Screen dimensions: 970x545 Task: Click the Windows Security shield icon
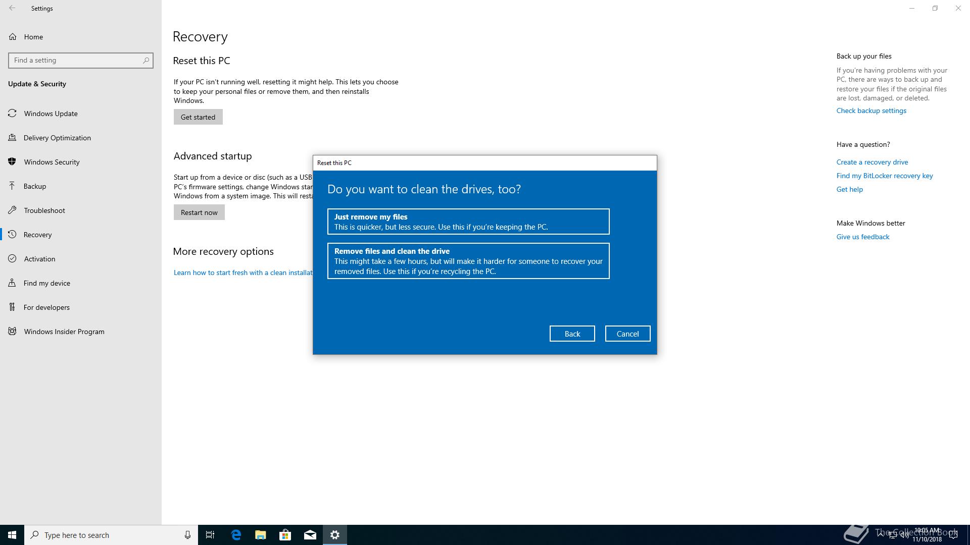13,162
